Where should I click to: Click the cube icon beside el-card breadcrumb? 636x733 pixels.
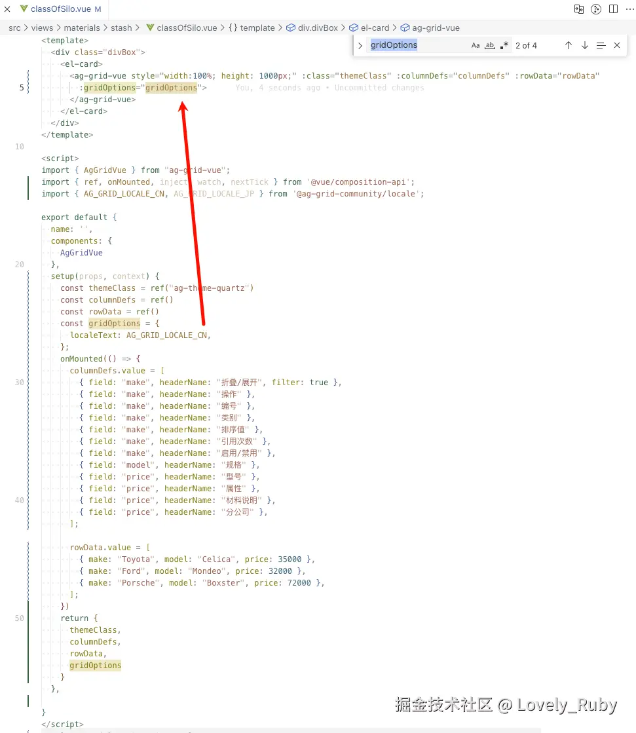tap(354, 28)
